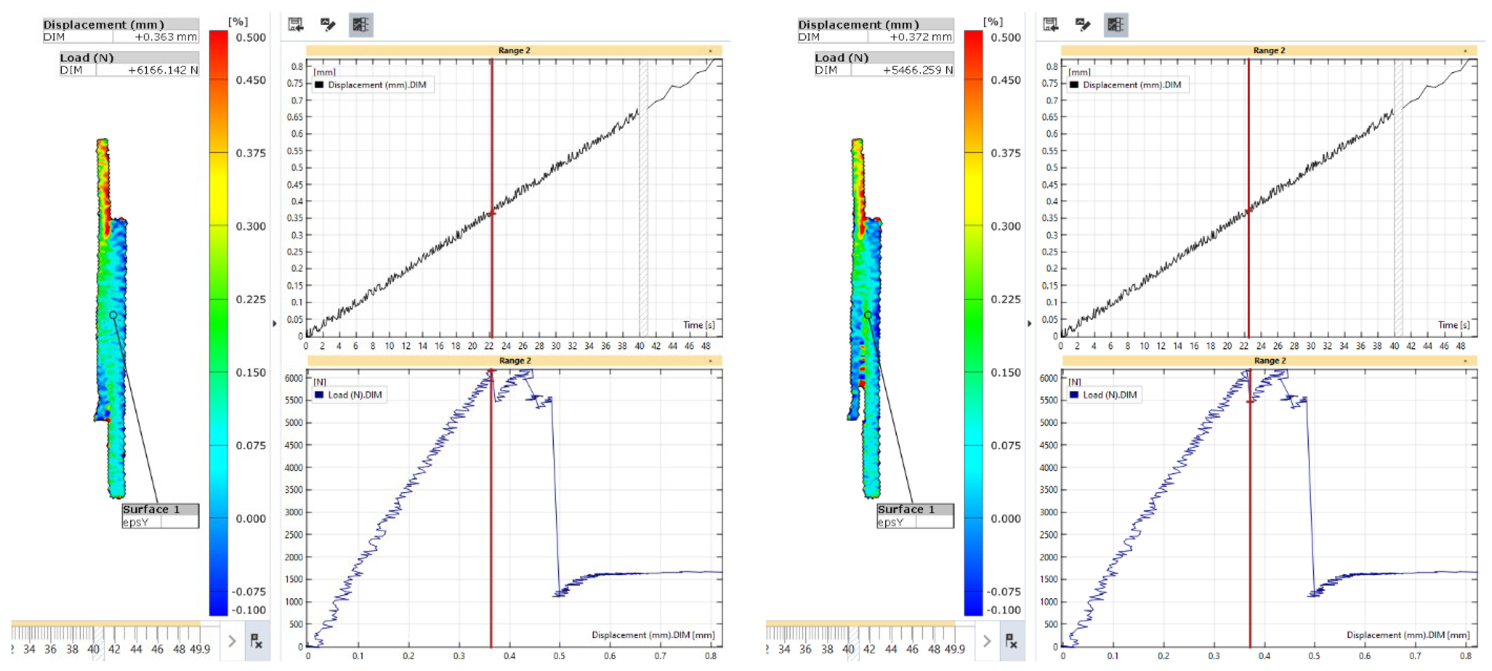The height and width of the screenshot is (671, 1492).
Task: Click the flag-with-X marker icon in left panel
Action: [256, 641]
